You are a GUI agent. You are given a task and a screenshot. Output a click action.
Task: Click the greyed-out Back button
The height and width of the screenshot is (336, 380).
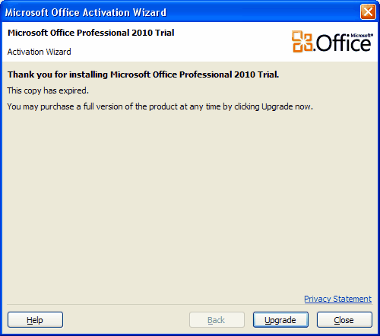click(x=217, y=320)
